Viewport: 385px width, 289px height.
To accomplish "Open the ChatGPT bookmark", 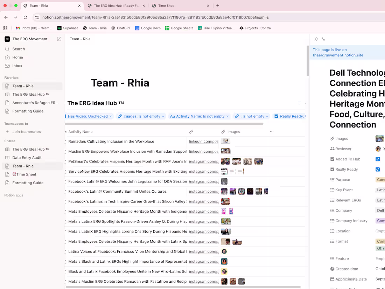I will 121,28.
